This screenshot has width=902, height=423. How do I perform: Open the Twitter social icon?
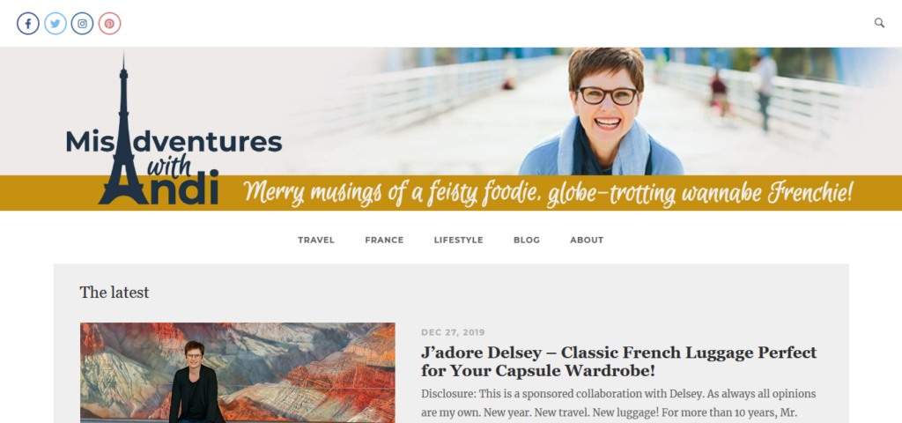pyautogui.click(x=55, y=24)
